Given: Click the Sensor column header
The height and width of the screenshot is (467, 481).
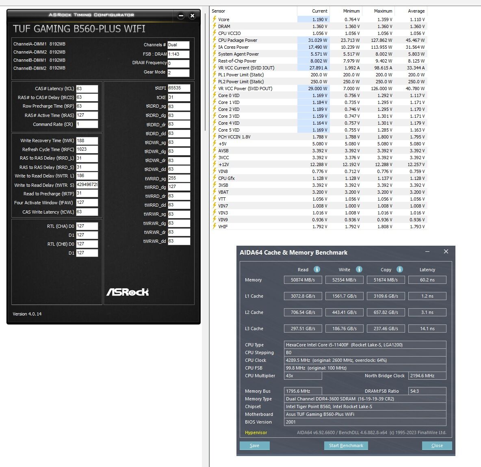Looking at the screenshot, I should [254, 11].
